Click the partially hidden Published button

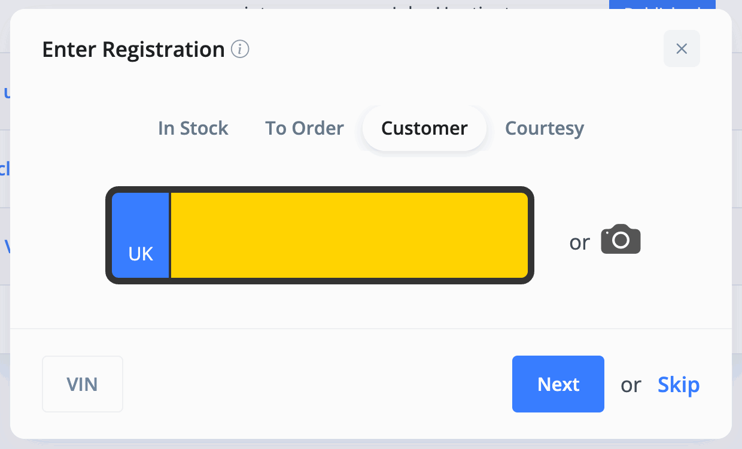point(662,5)
